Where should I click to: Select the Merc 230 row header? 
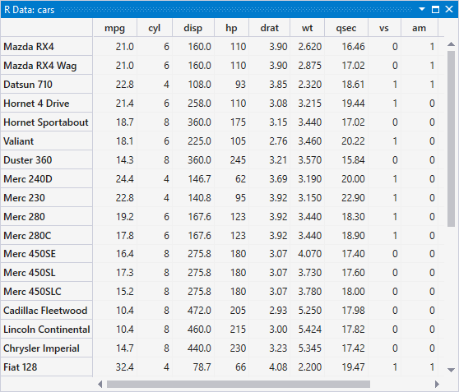click(47, 198)
